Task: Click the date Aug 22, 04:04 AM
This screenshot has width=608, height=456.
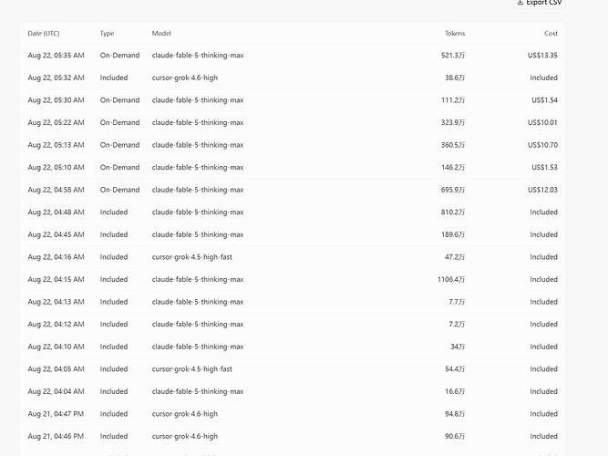Action: click(x=56, y=391)
